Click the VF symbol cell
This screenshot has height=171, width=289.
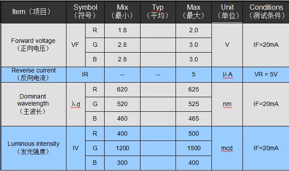point(76,45)
